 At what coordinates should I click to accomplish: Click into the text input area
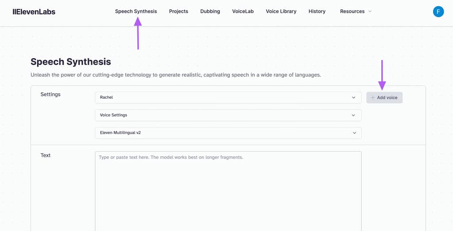(x=228, y=190)
